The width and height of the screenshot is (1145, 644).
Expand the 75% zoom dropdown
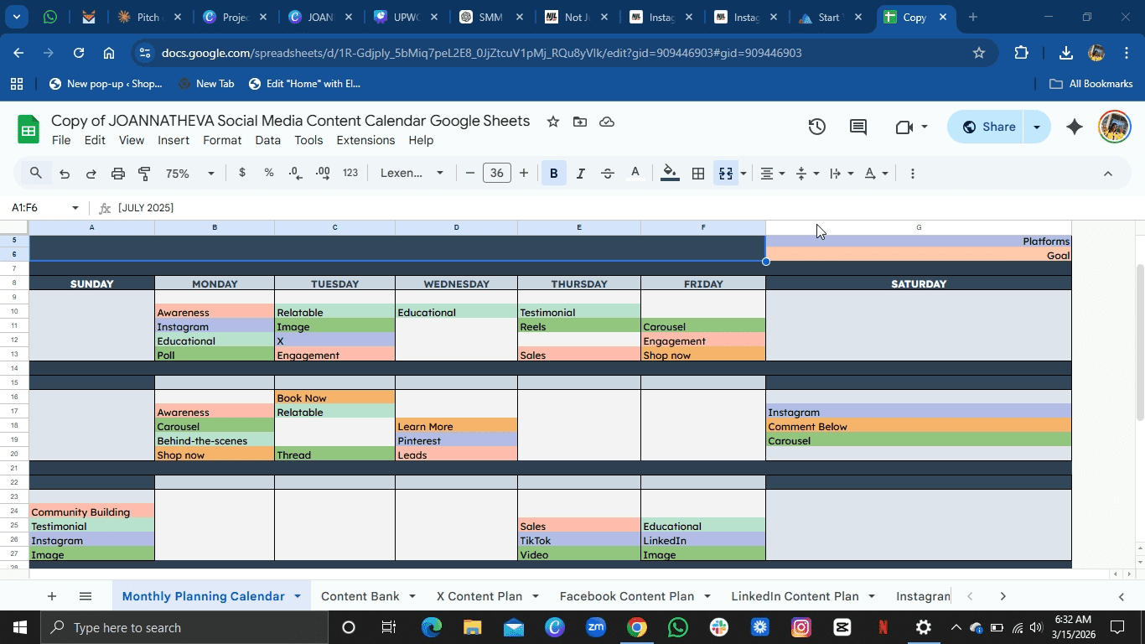pyautogui.click(x=190, y=174)
